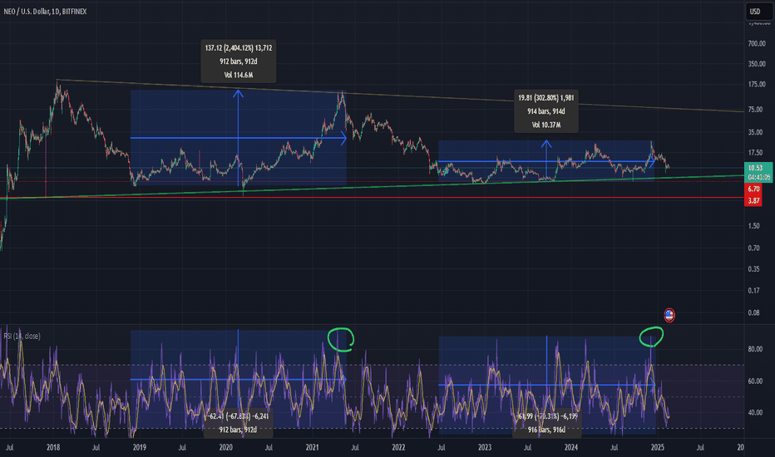The width and height of the screenshot is (775, 457).
Task: Select the 19.81 (302.80%) measurement label
Action: [x=546, y=98]
